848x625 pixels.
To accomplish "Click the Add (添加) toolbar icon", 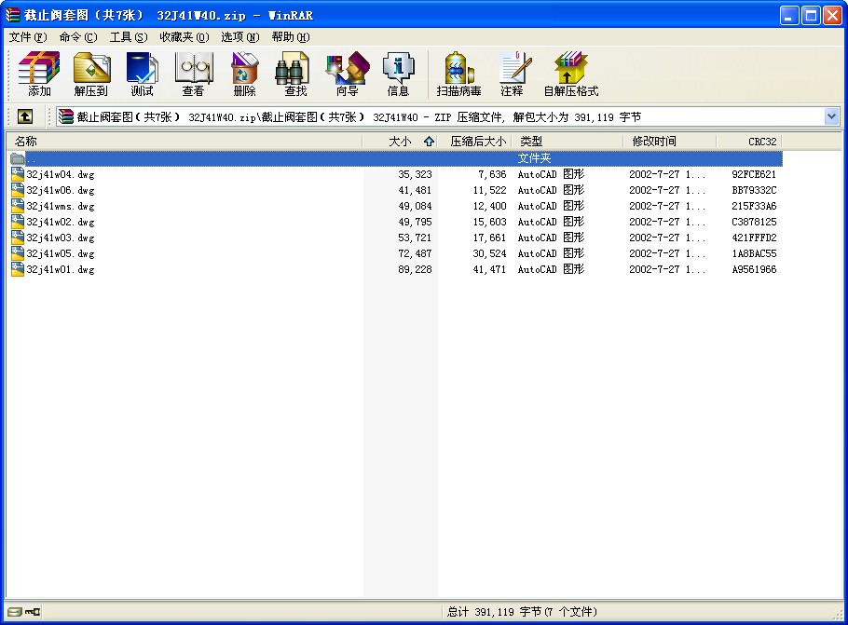I will (x=39, y=75).
